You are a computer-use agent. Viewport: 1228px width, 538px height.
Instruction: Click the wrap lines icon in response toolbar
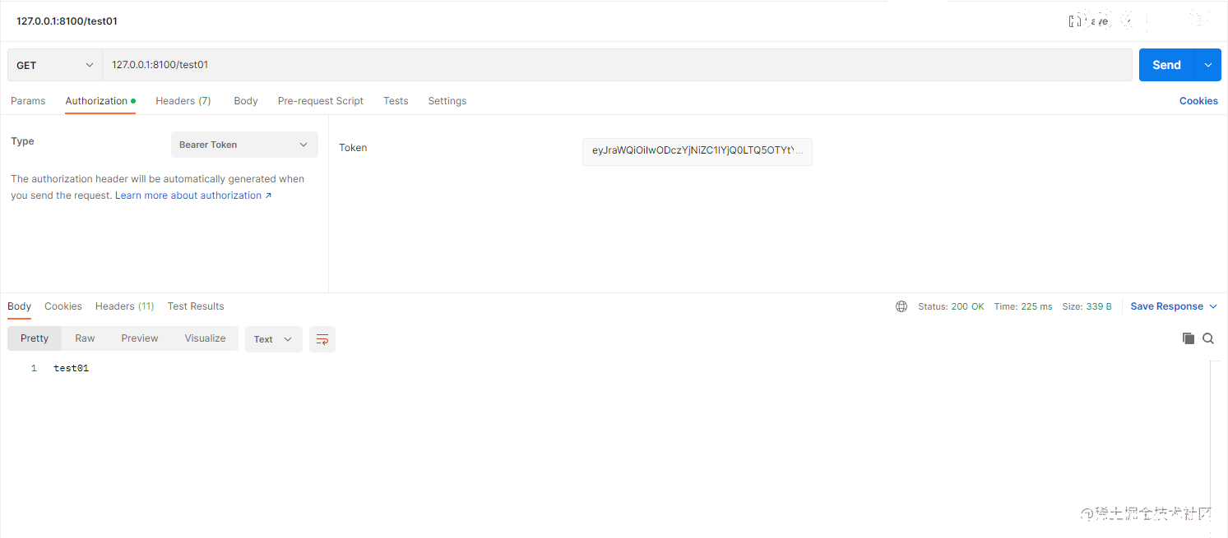pyautogui.click(x=322, y=339)
